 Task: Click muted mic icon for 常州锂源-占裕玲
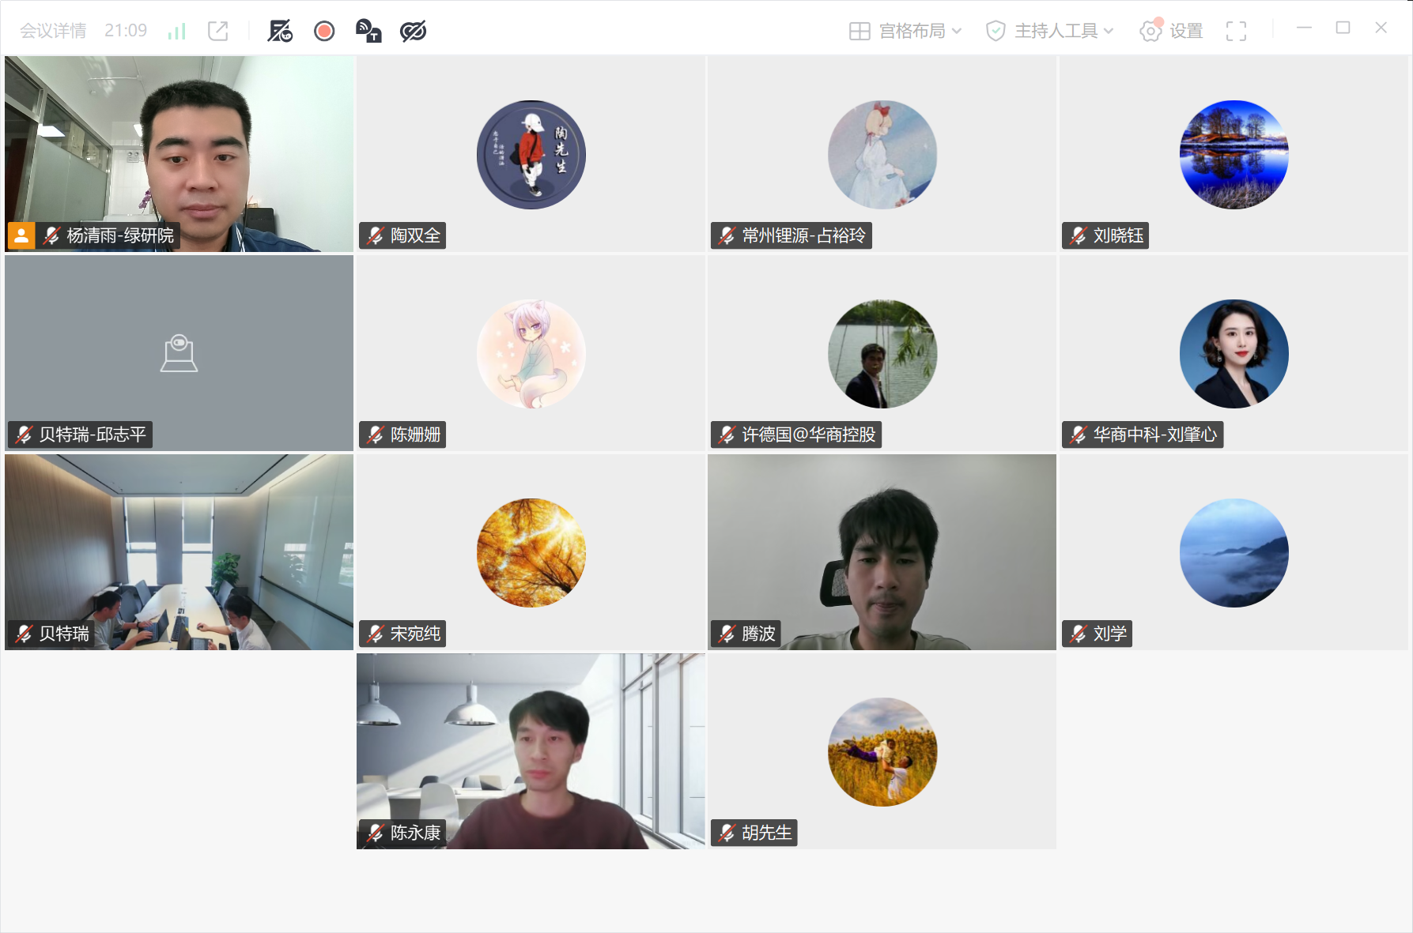[x=727, y=235]
